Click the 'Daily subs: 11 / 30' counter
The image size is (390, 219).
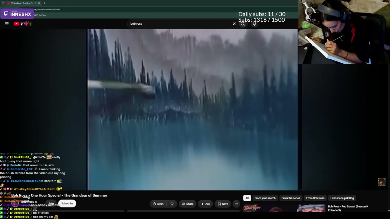pos(262,14)
